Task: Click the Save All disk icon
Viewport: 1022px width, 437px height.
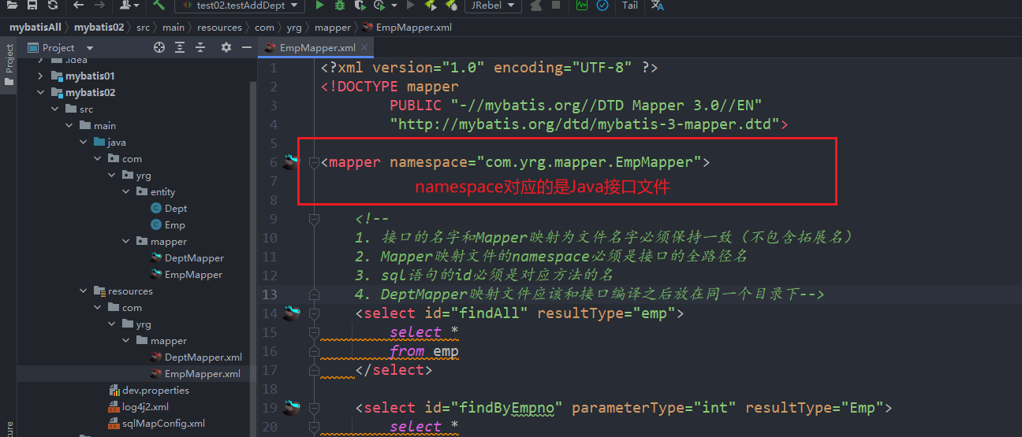Action: point(32,6)
